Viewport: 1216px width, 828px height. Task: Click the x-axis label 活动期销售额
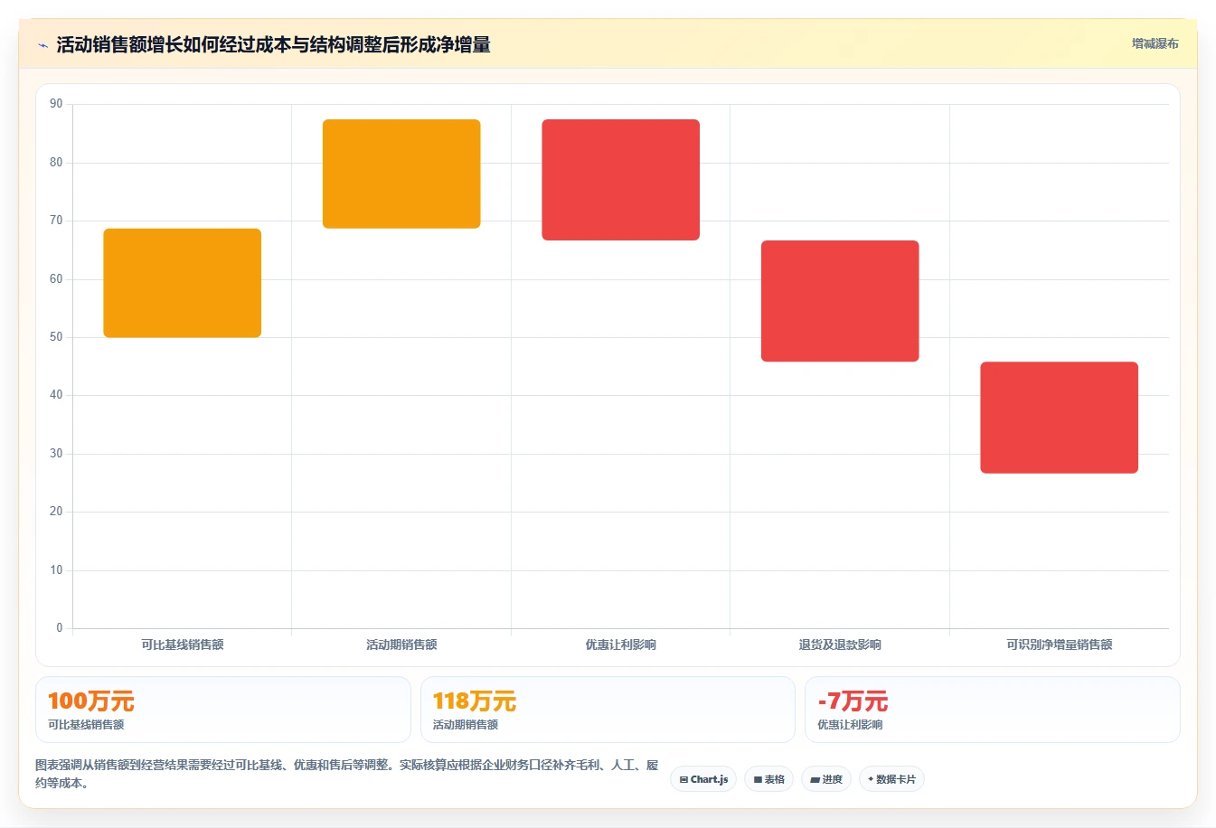401,645
